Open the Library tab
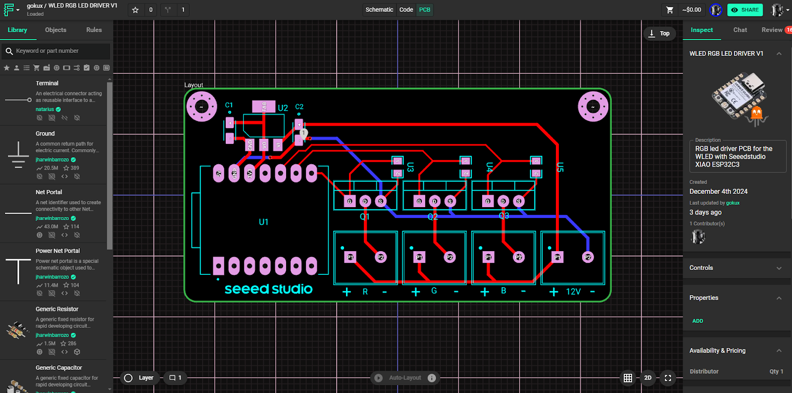This screenshot has height=393, width=792. [x=17, y=30]
